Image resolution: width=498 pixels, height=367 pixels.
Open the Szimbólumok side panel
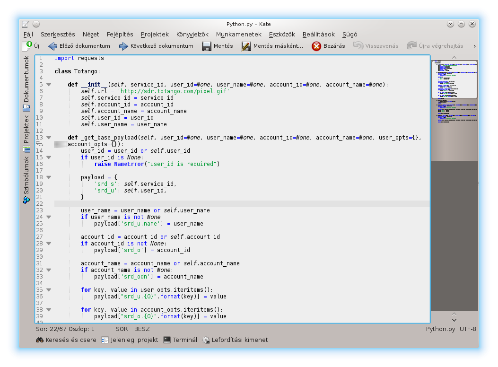[x=26, y=180]
